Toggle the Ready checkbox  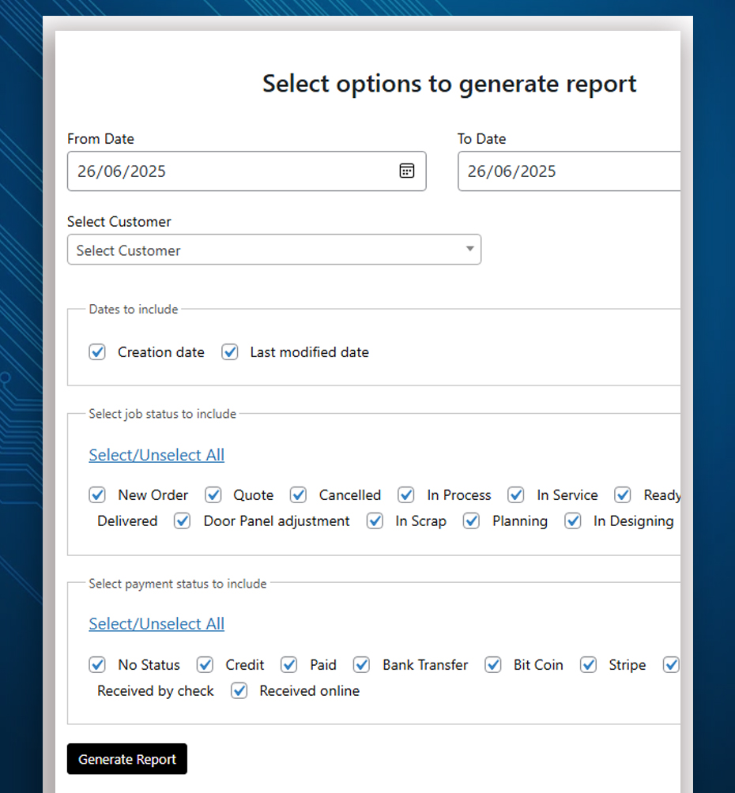point(623,494)
